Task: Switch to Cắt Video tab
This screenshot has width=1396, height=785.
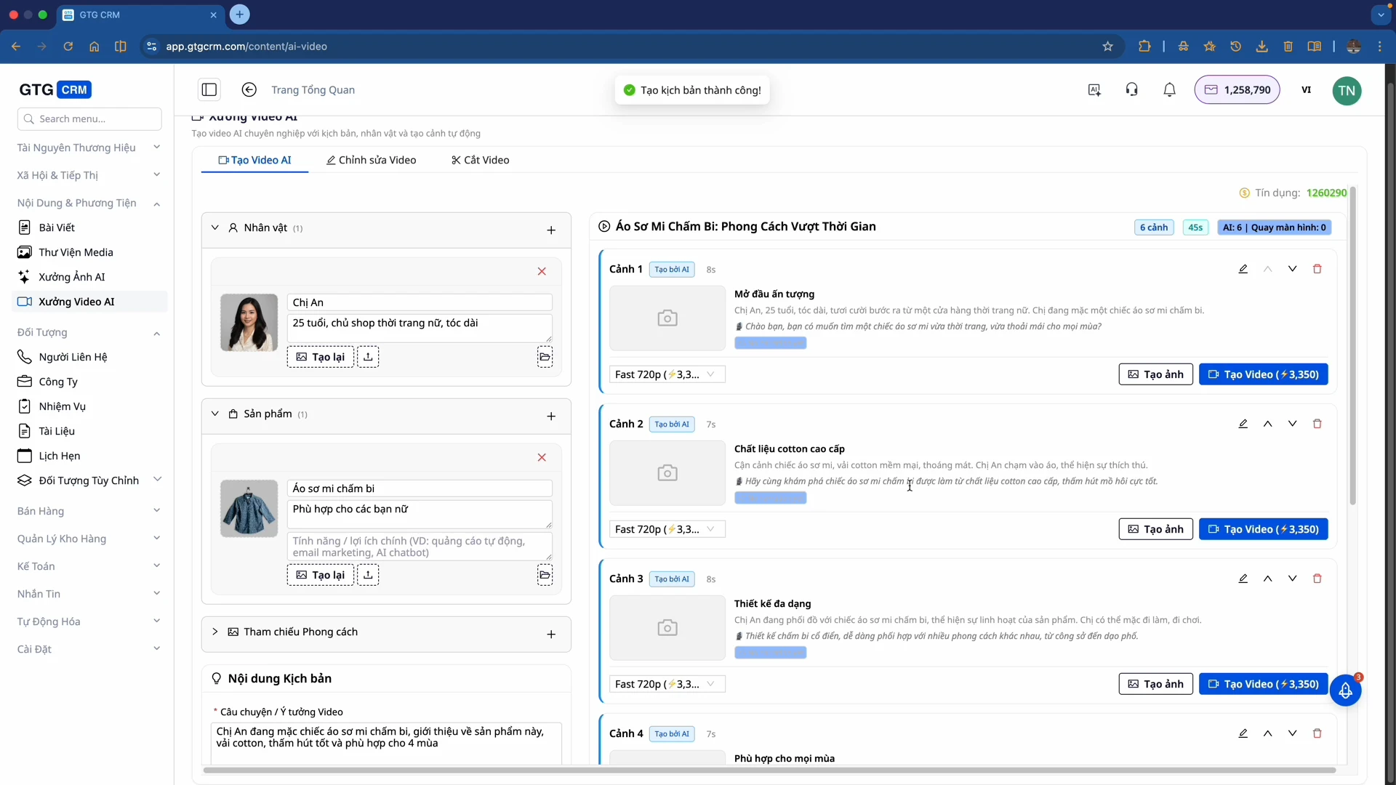Action: click(481, 160)
